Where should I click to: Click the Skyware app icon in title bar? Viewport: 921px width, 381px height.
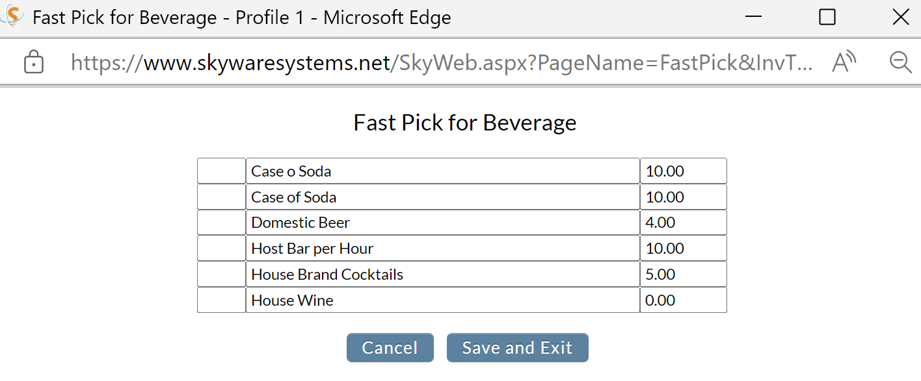click(x=12, y=18)
